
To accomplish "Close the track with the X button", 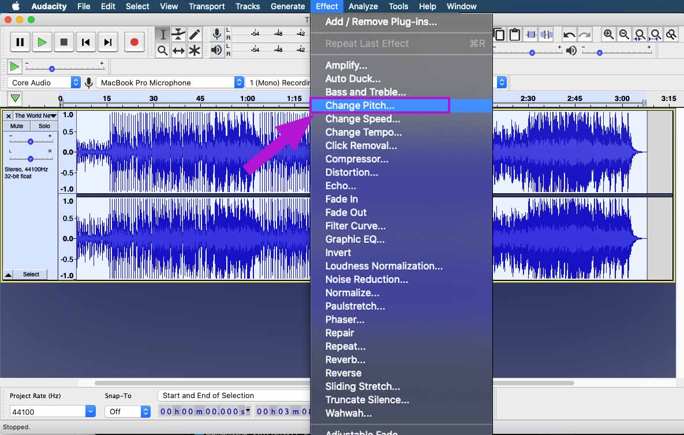I will 8,116.
